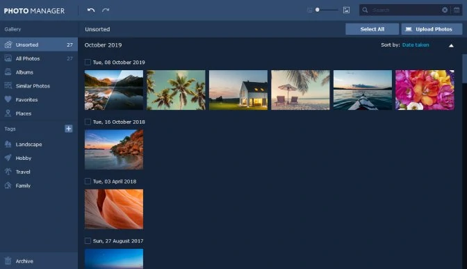Click the redo arrow icon
Viewport: 467px width, 269px height.
(106, 10)
